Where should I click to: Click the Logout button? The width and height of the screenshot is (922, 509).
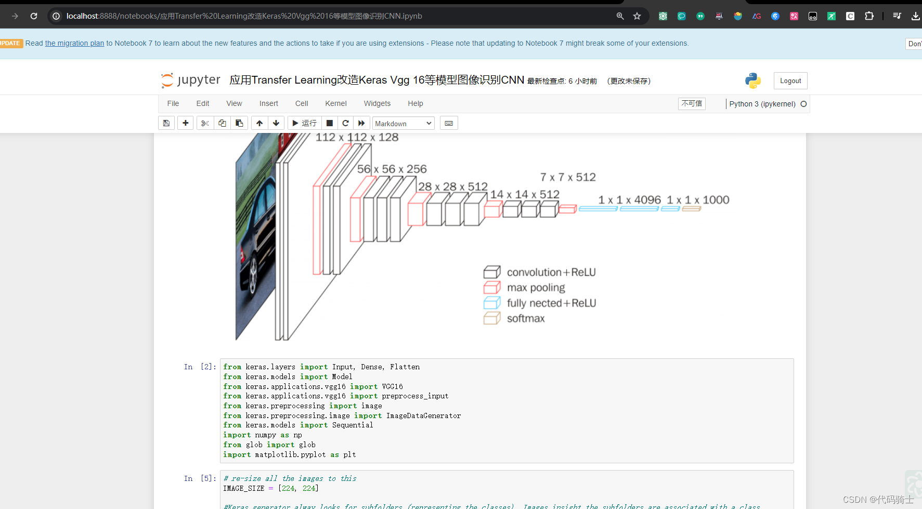790,81
